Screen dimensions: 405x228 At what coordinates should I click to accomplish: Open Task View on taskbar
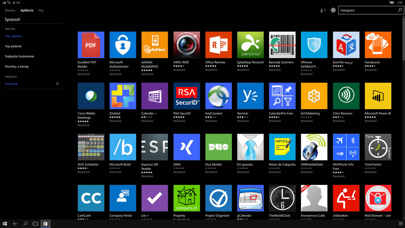click(x=35, y=224)
